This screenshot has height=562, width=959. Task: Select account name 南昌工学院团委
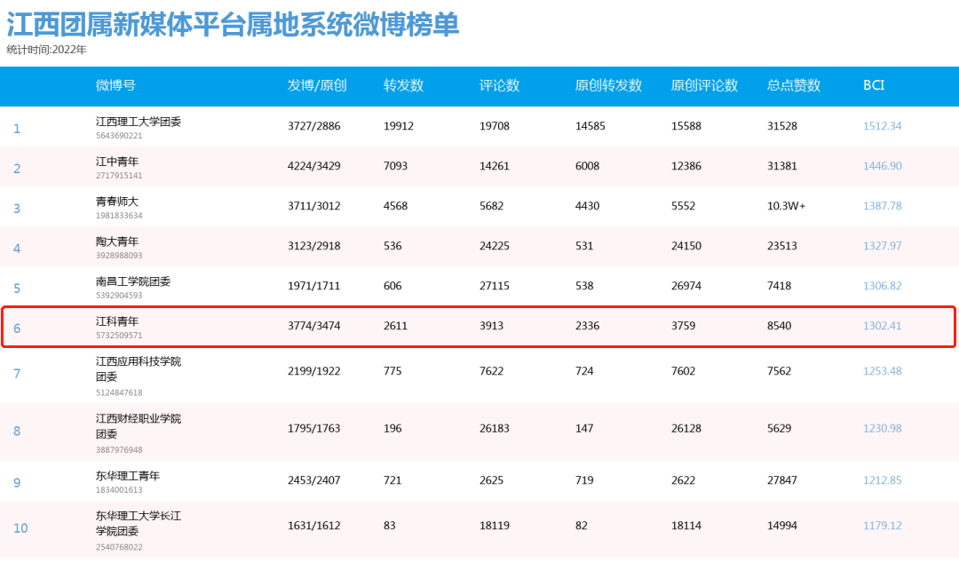click(132, 281)
